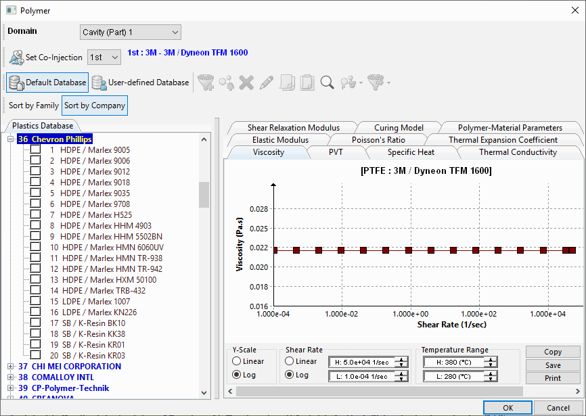Image resolution: width=586 pixels, height=416 pixels.
Task: Click the add molecule node icon
Action: tap(227, 83)
